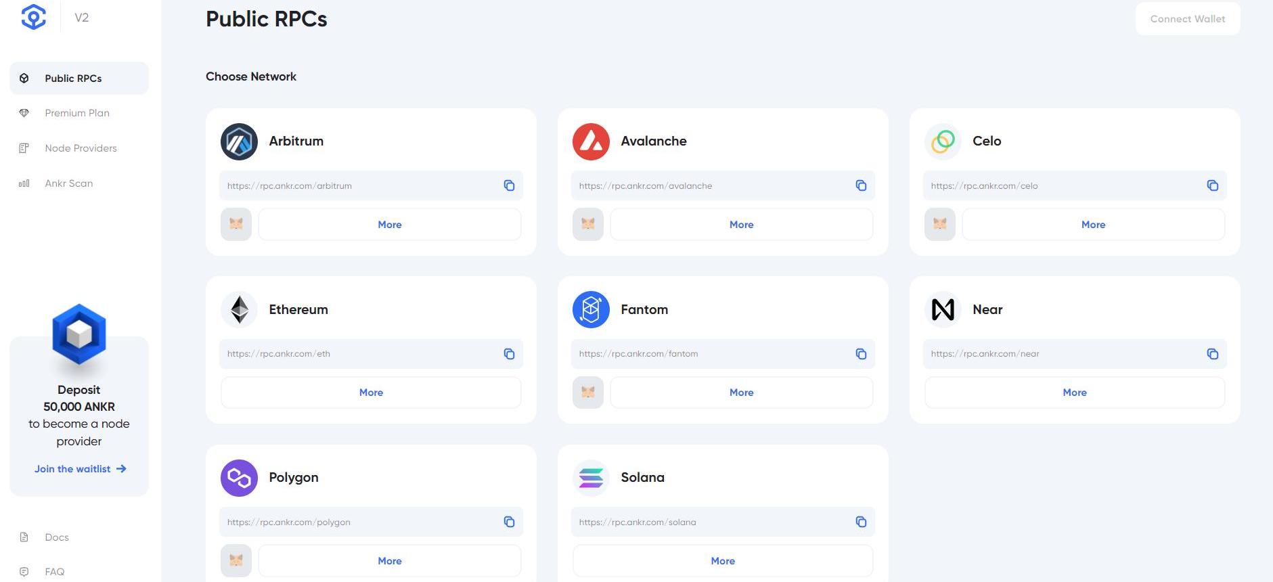Add Arbitrum network to MetaMask
This screenshot has height=582, width=1273.
(236, 224)
